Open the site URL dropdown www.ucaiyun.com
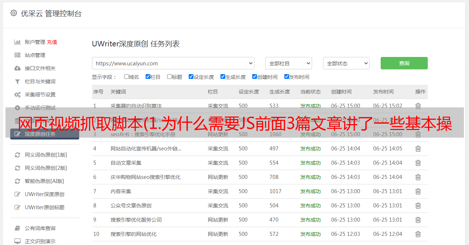469x245 pixels. click(x=173, y=63)
